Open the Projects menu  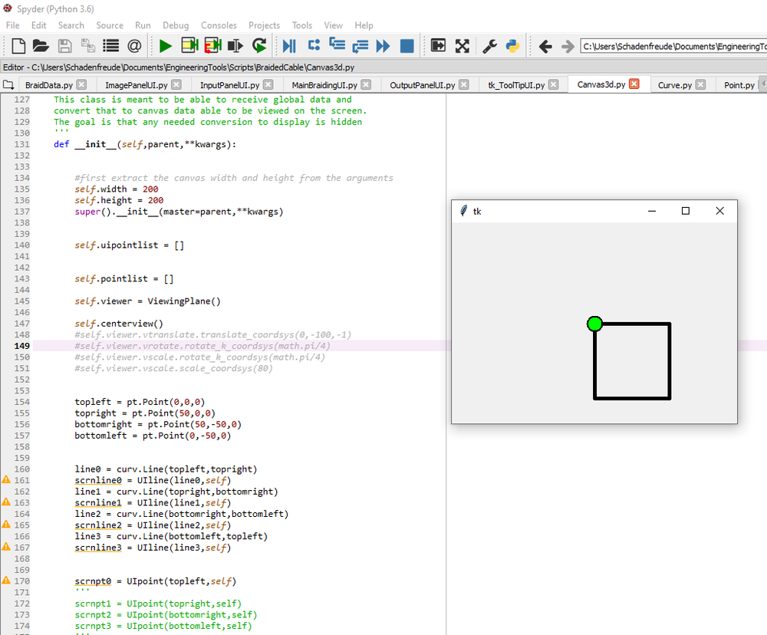pyautogui.click(x=264, y=25)
